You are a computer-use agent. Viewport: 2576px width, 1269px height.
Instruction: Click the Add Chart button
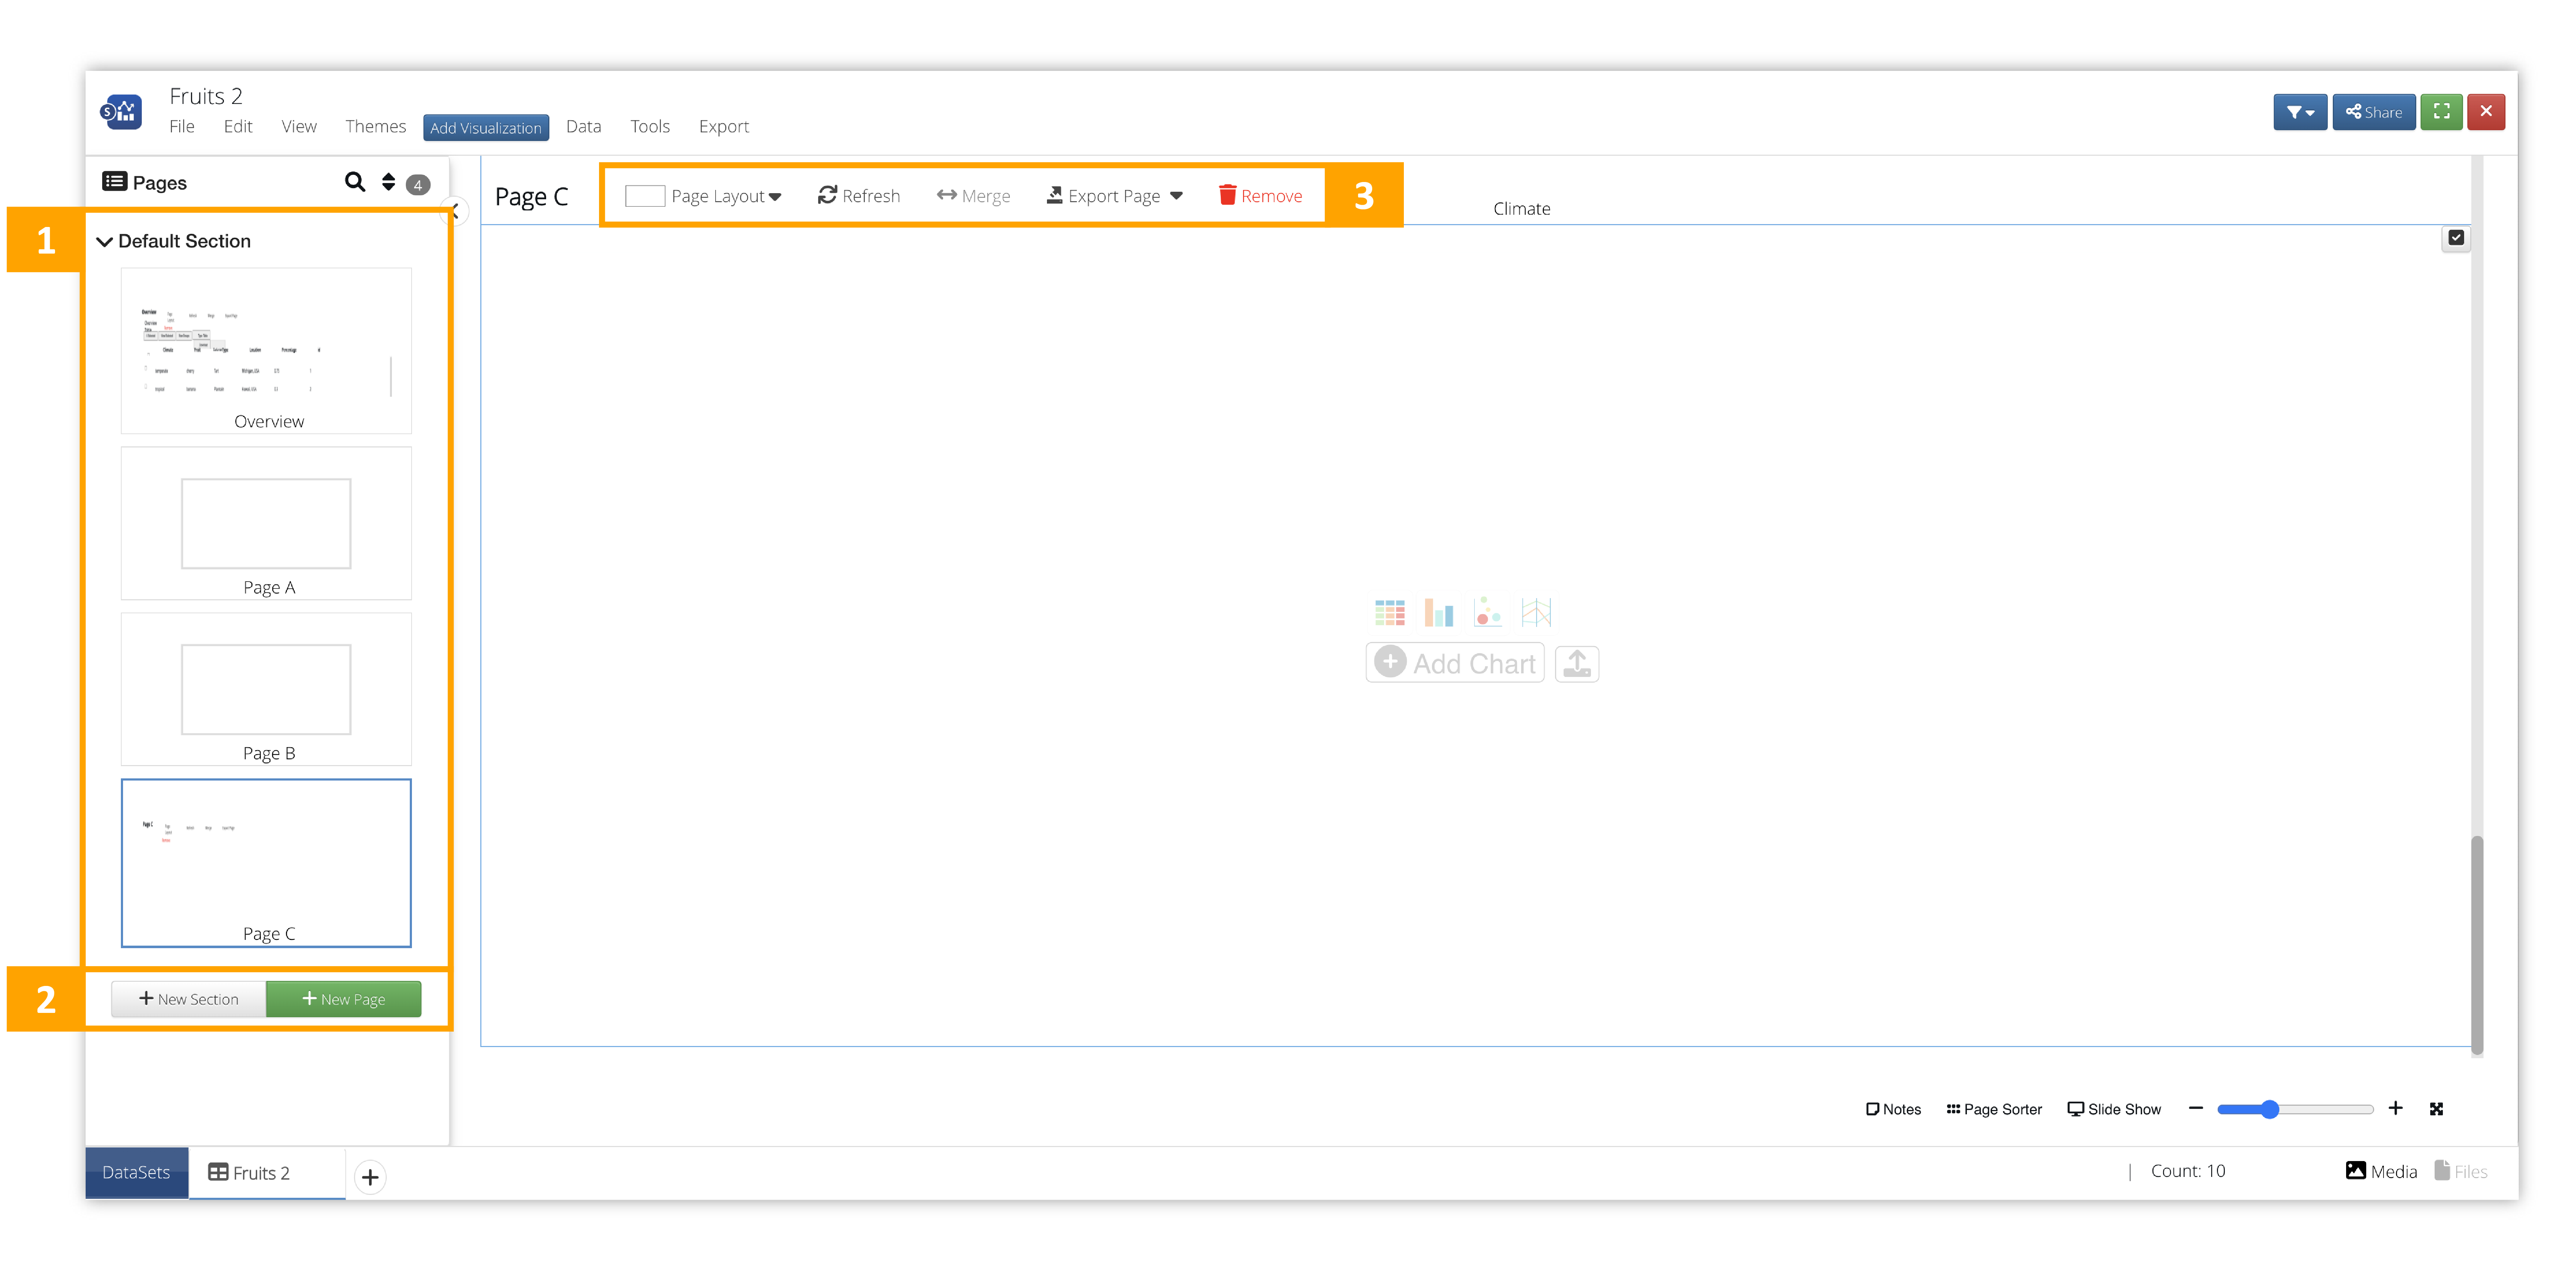[x=1455, y=663]
